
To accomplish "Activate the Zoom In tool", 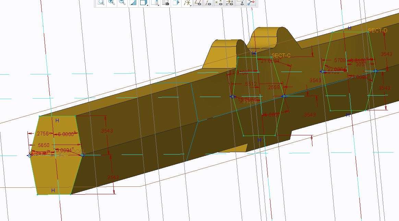I will click(111, 2).
